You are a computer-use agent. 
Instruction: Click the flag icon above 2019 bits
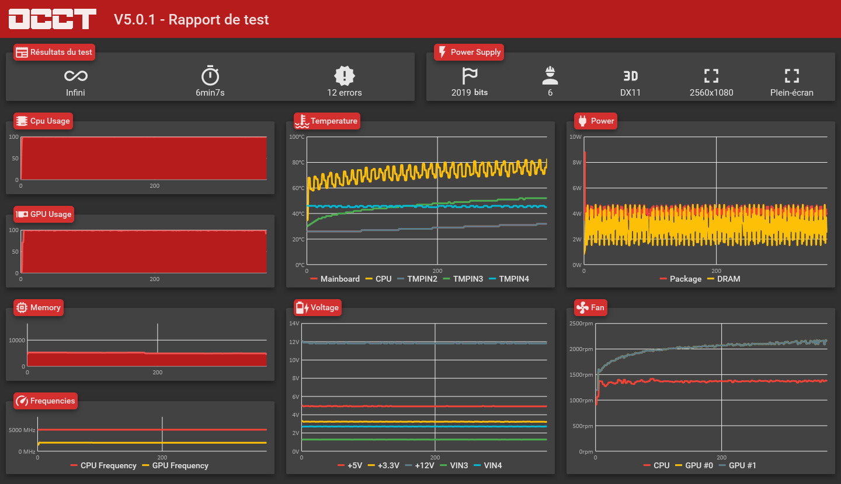point(470,76)
